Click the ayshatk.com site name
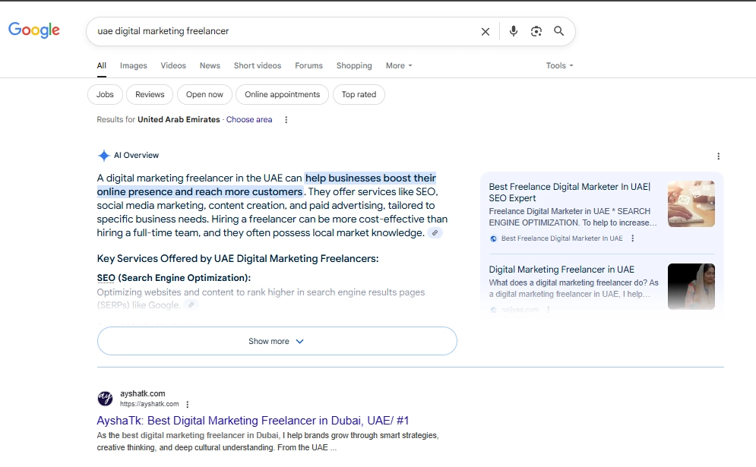The height and width of the screenshot is (467, 756). click(143, 394)
